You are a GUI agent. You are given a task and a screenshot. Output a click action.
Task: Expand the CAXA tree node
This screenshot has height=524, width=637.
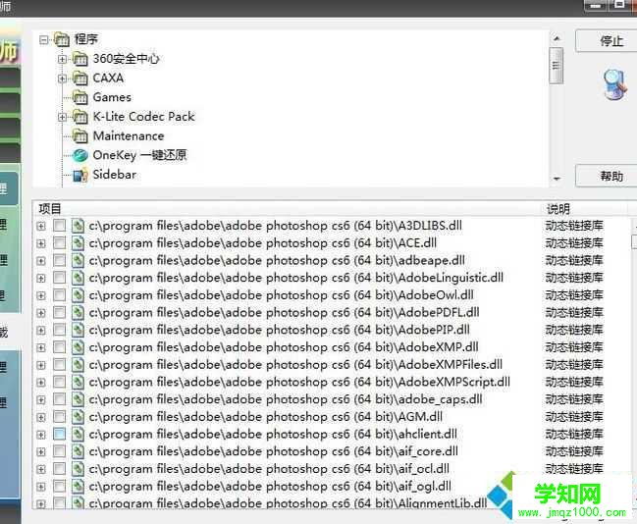pyautogui.click(x=62, y=79)
